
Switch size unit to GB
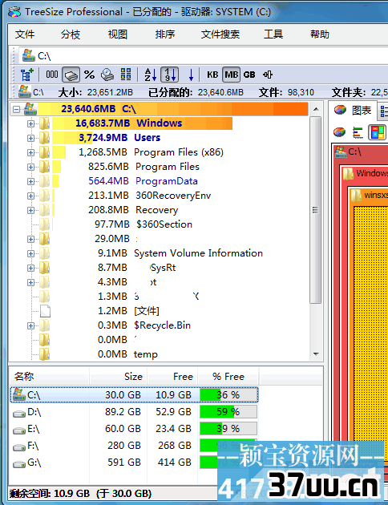point(249,75)
